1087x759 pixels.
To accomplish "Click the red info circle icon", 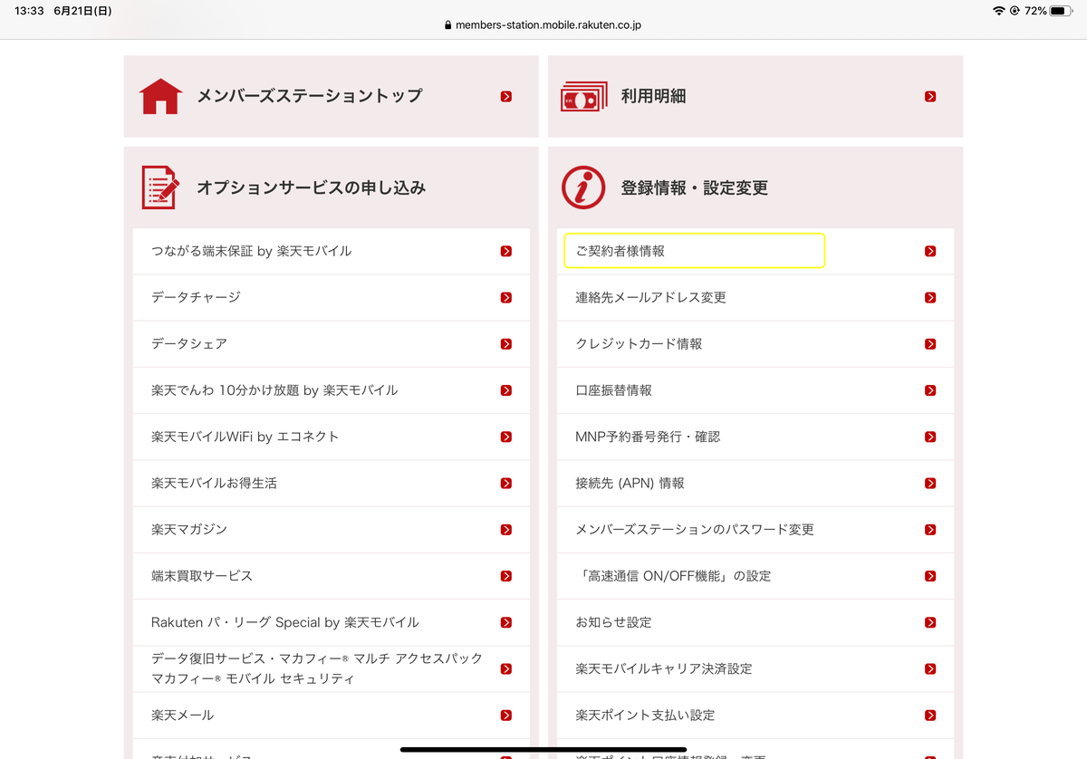I will [x=583, y=187].
